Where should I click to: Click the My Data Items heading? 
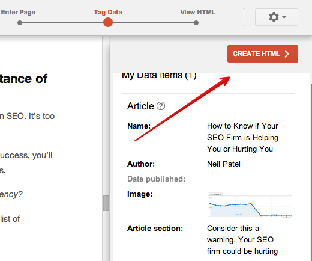[159, 76]
